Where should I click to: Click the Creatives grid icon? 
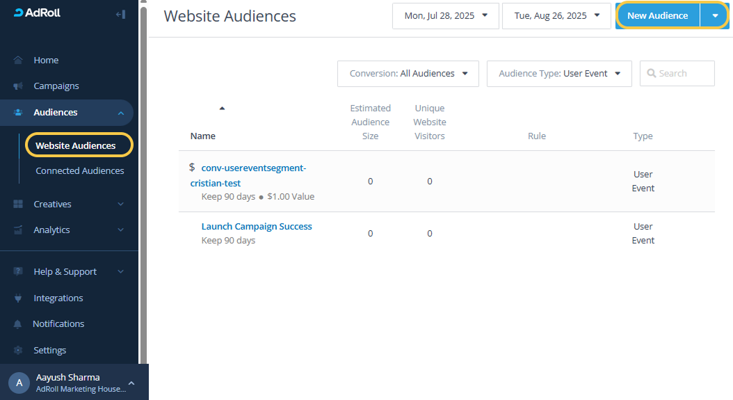tap(18, 205)
